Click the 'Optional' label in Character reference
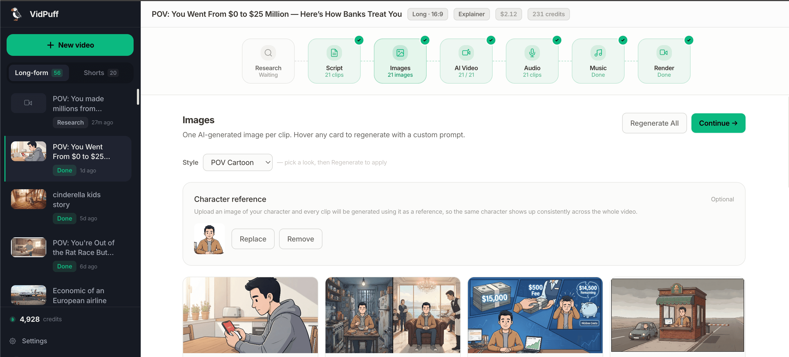The image size is (789, 357). coord(722,199)
